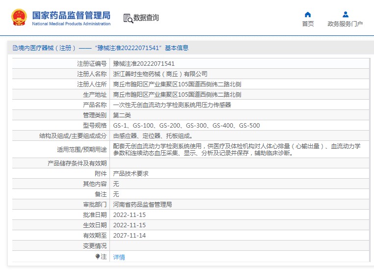Screen dimensions: 374x270
Task: Select 产品技术要求 attachment value
Action: [x=131, y=174]
